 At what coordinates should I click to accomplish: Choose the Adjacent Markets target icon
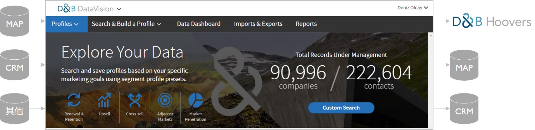pyautogui.click(x=165, y=100)
